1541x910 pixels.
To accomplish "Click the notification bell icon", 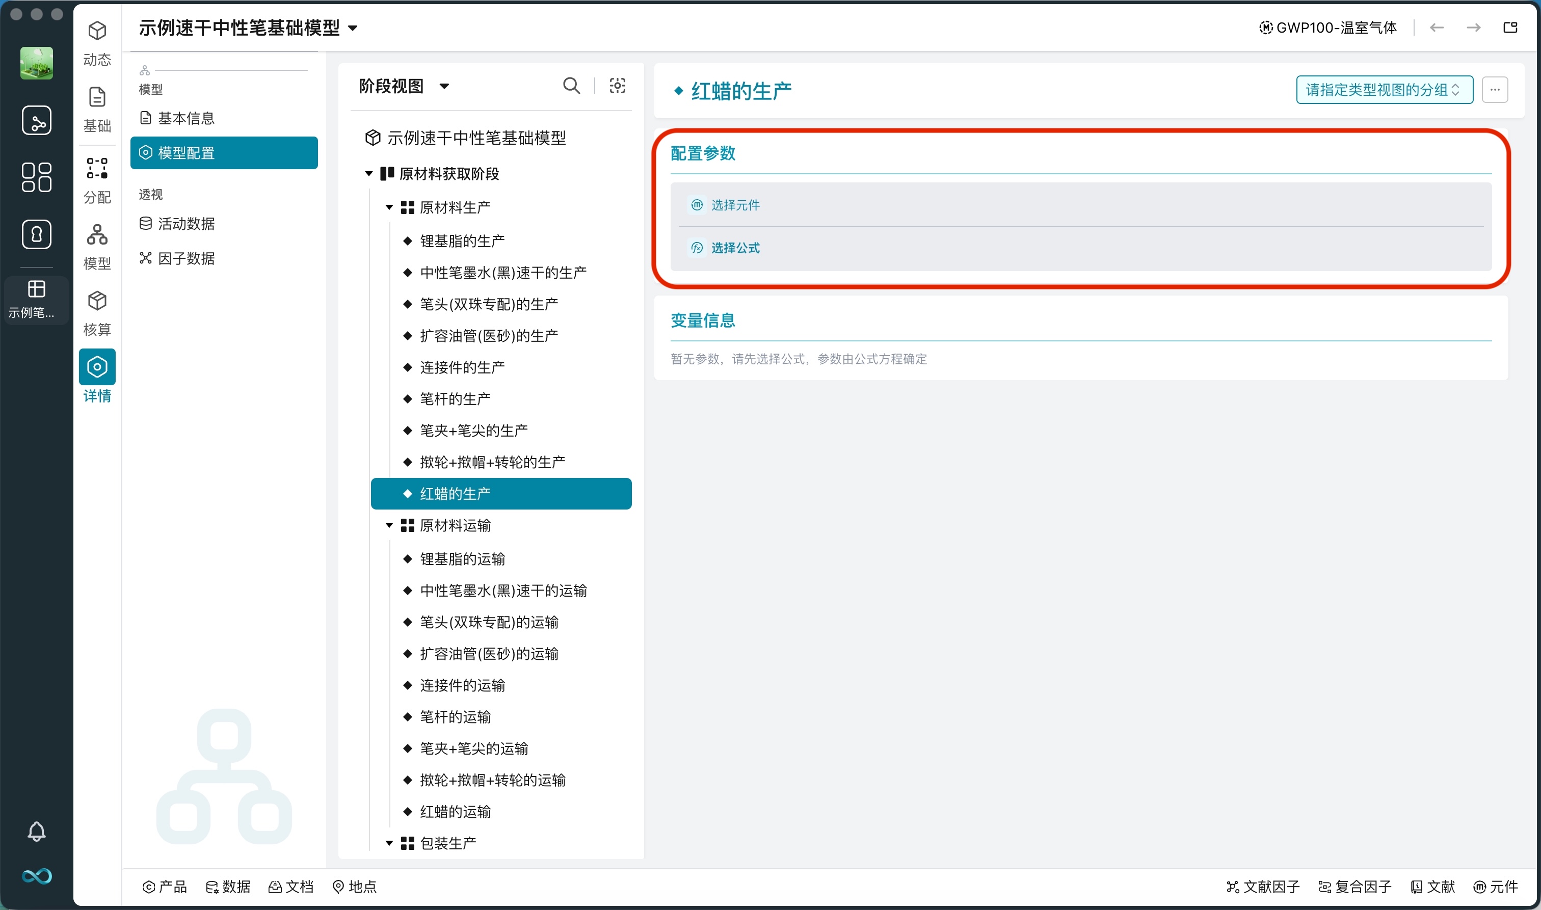I will 37,831.
